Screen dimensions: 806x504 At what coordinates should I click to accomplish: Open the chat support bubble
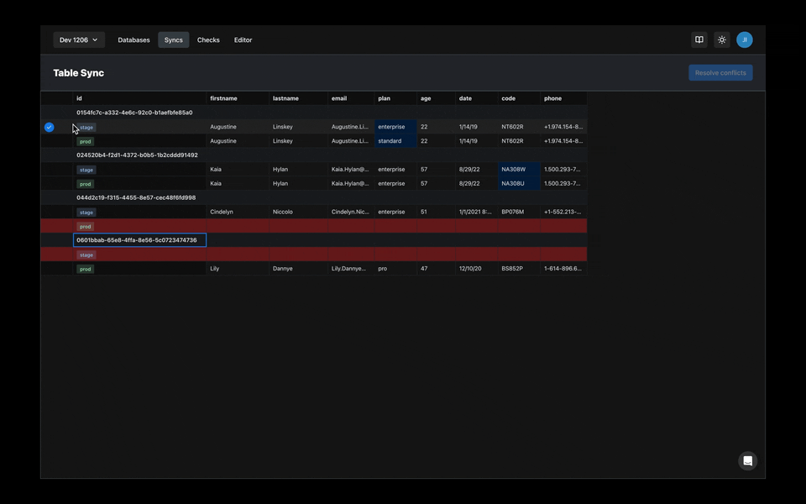(x=747, y=460)
